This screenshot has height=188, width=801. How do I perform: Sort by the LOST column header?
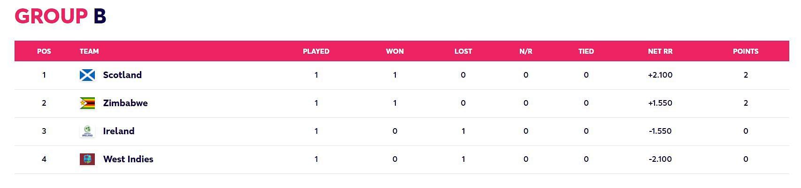point(463,51)
